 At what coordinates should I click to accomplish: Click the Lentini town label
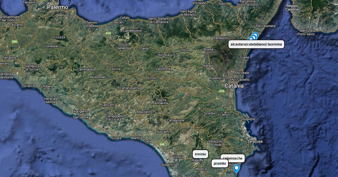[225, 115]
